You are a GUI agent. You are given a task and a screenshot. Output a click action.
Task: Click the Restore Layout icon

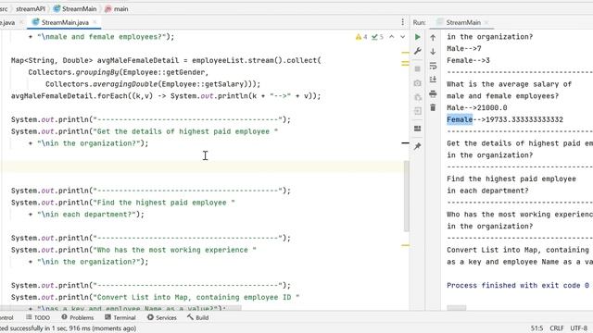(x=418, y=129)
